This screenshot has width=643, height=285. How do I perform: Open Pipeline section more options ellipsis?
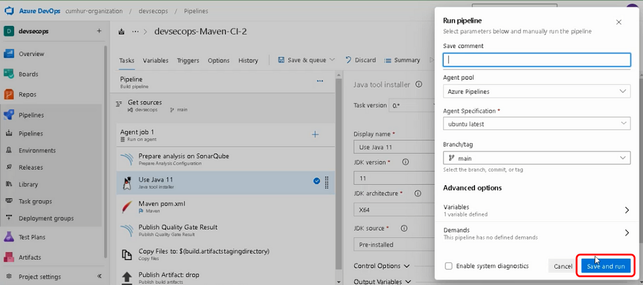pyautogui.click(x=320, y=81)
